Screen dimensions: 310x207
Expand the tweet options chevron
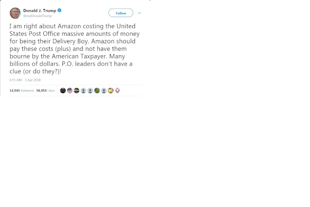(139, 13)
